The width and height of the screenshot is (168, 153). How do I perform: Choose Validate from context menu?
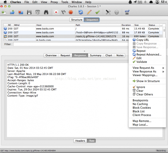coord(147,62)
